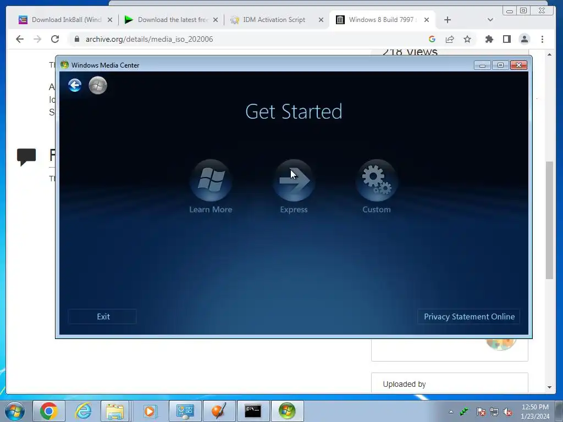Share this page from address bar

pyautogui.click(x=450, y=39)
